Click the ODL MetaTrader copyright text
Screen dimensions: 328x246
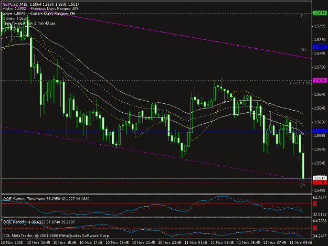(56, 236)
